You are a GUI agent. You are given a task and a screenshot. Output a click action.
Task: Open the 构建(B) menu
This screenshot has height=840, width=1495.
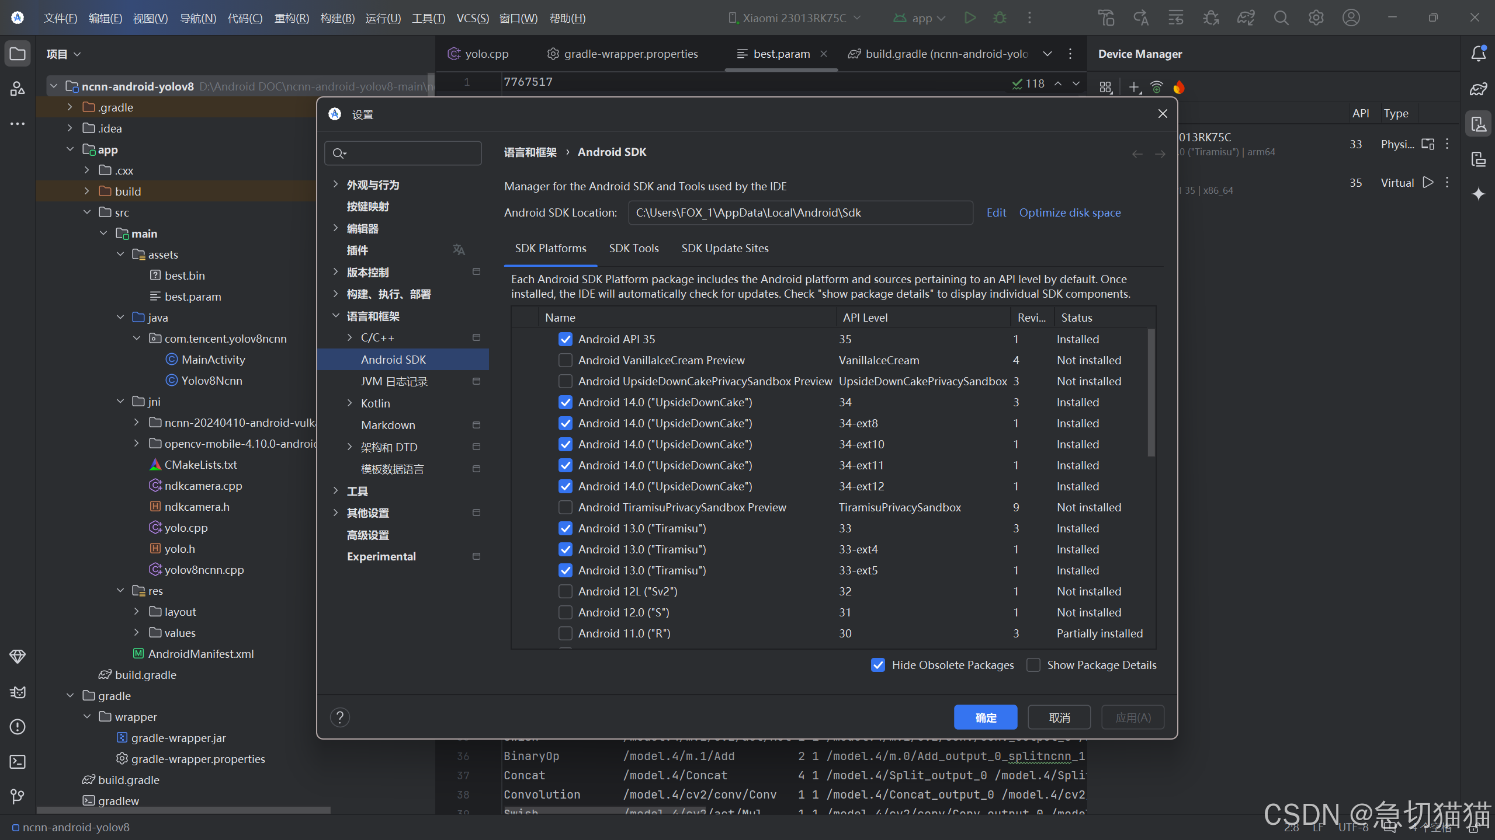(x=337, y=18)
